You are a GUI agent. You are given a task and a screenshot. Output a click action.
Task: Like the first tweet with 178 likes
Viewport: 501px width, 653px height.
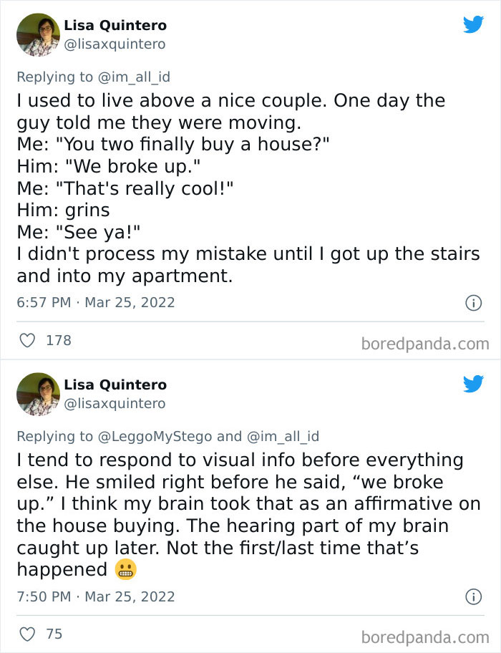(26, 341)
